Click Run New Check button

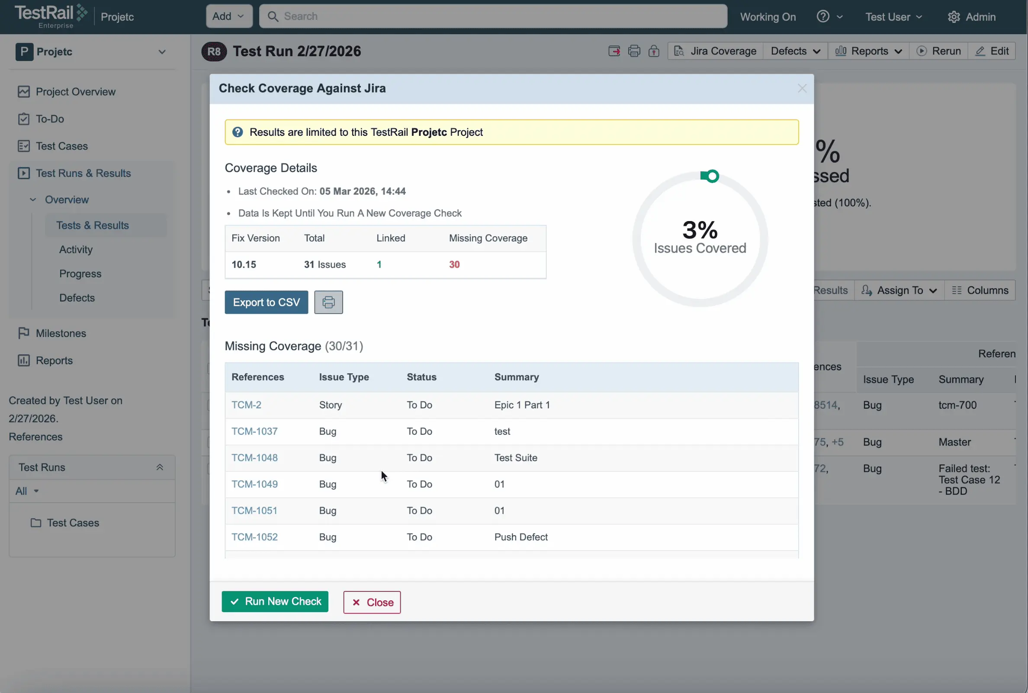[x=275, y=602]
